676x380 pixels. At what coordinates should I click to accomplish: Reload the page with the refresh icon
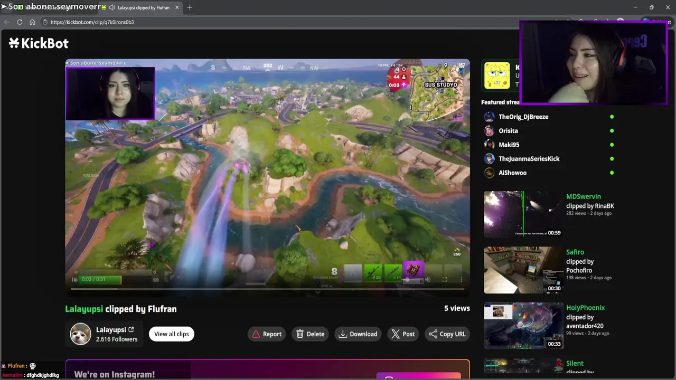pyautogui.click(x=20, y=22)
